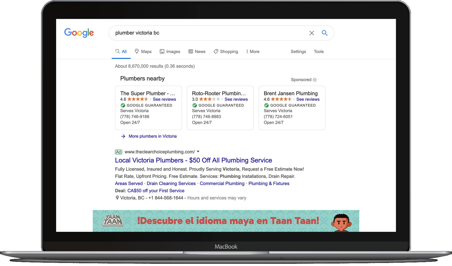Open the Plumbing & Fixtures sitelink
The width and height of the screenshot is (452, 266).
click(x=269, y=184)
